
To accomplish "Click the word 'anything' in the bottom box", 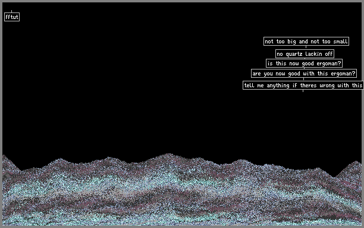I will click(278, 85).
